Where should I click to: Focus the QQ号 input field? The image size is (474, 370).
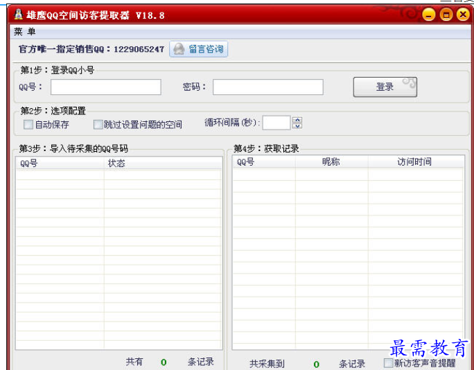click(x=106, y=87)
